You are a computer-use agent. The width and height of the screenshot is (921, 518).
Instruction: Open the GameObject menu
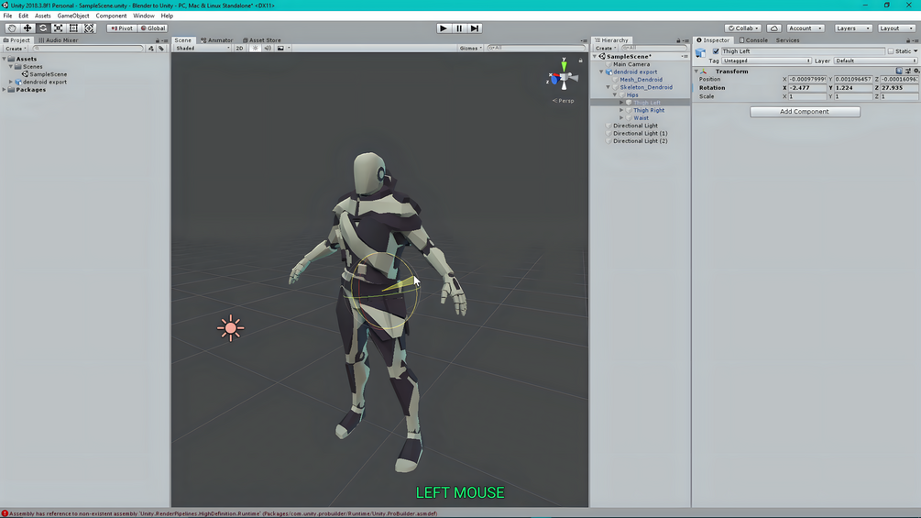pos(73,16)
